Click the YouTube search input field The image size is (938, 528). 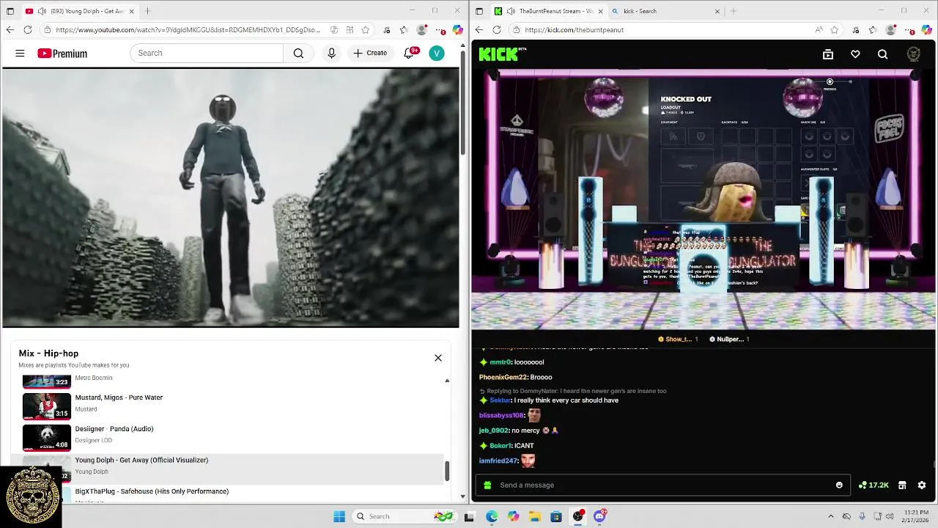pyautogui.click(x=207, y=53)
